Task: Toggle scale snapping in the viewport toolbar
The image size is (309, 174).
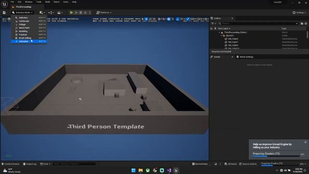Action: point(188,19)
